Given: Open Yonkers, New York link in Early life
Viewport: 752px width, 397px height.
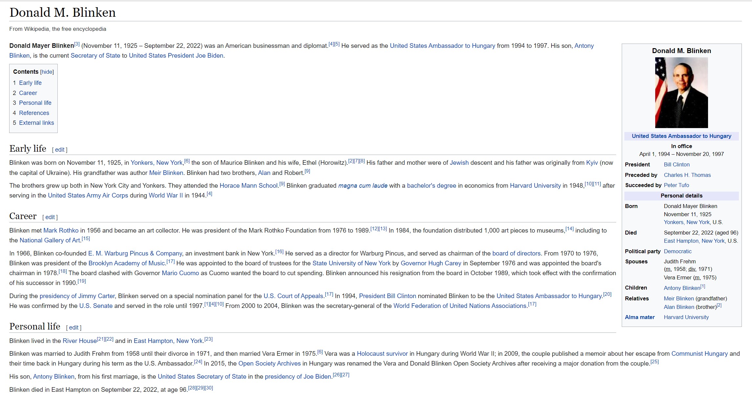Looking at the screenshot, I should 157,163.
